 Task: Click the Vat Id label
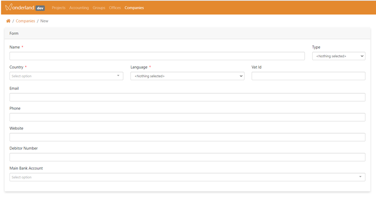coord(256,67)
